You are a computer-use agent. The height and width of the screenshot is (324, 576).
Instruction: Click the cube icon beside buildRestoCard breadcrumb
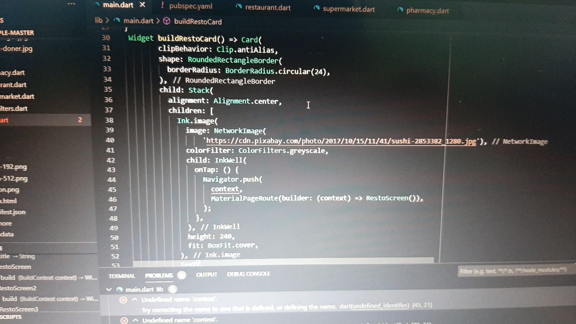(x=166, y=21)
